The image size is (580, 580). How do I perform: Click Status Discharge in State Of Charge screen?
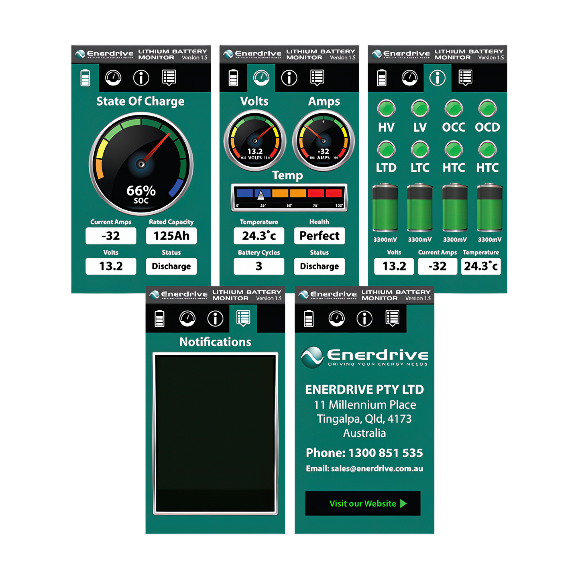171,266
